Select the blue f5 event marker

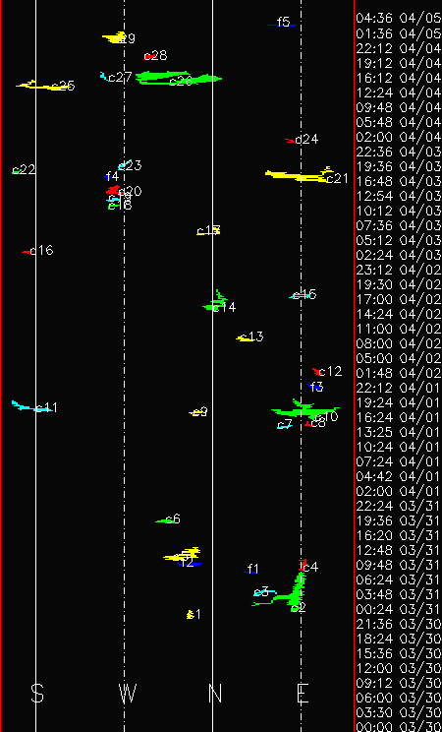coord(282,25)
